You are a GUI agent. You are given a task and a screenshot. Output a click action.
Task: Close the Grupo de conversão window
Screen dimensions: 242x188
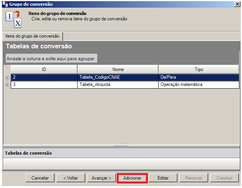click(x=237, y=4)
